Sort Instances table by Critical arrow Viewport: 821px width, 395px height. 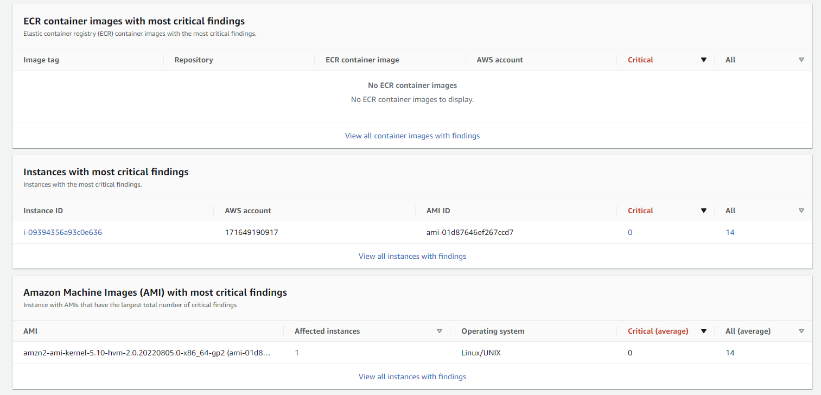pyautogui.click(x=704, y=211)
